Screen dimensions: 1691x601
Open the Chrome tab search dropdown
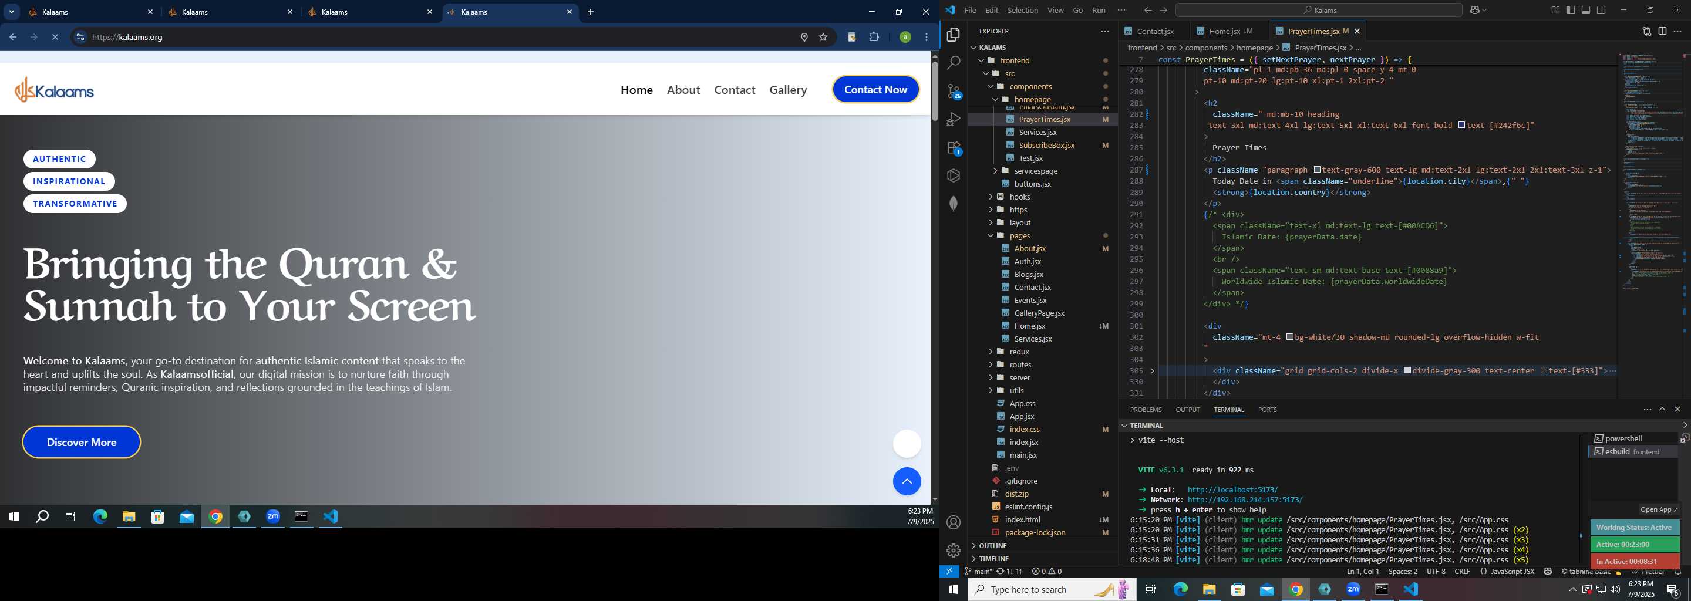[11, 12]
